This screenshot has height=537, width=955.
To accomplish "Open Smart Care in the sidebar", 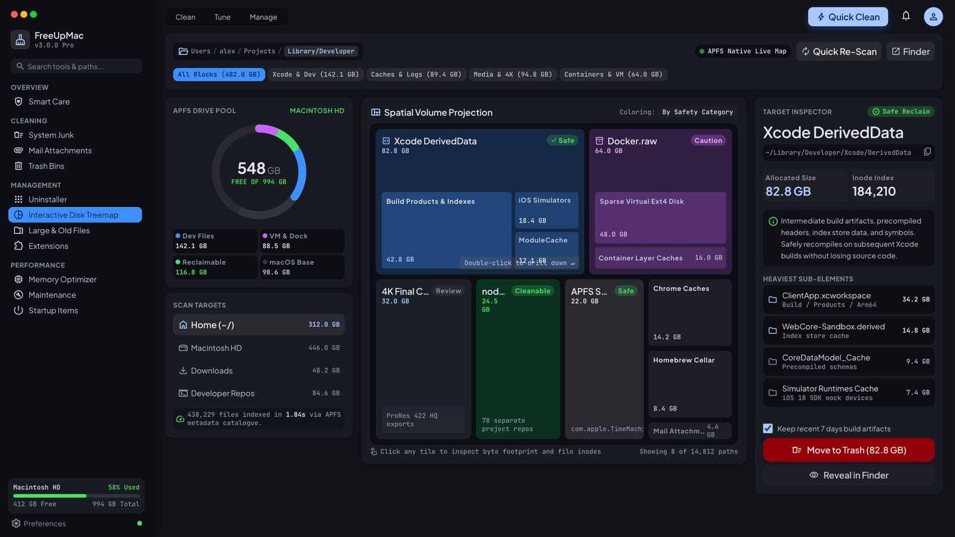I will 75,101.
